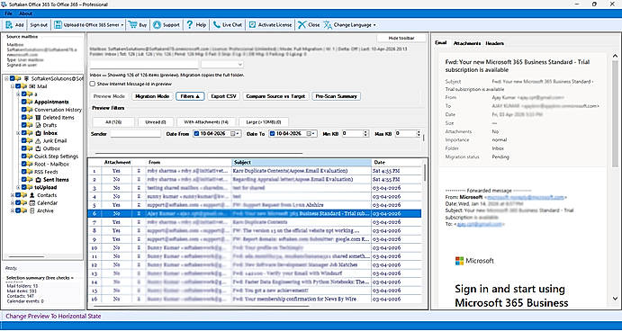
Task: Click the Upload to Office 365 Server save icon
Action: (58, 24)
